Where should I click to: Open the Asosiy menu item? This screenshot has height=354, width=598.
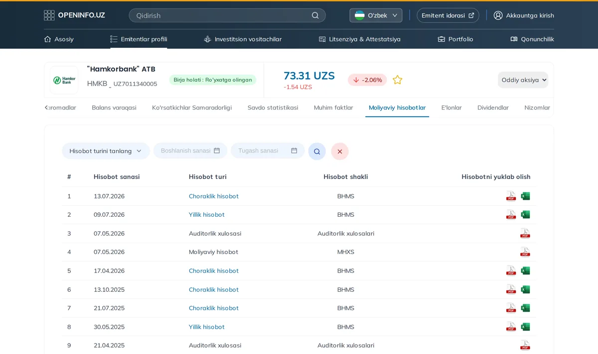(59, 39)
